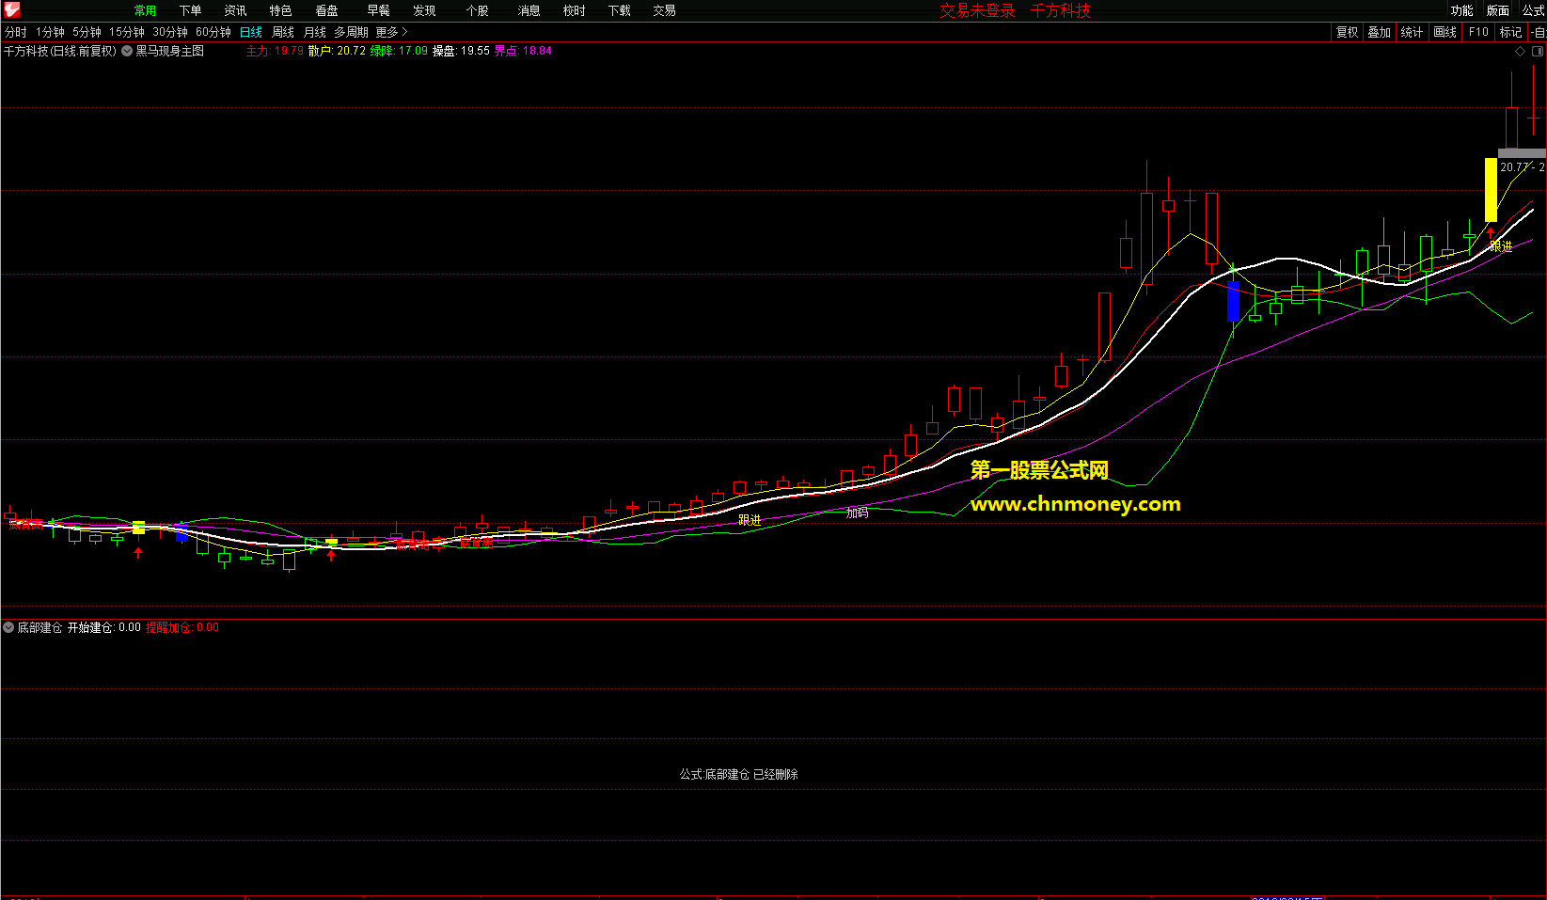Click the 千方科技(日线.前复权) chart title
Screen dimensions: 1547x900
pyautogui.click(x=60, y=51)
